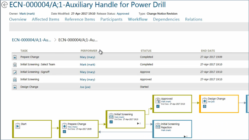Screen dimensions: 249x140
Task: Click the checkmark in Prepare Change node
Action: click(x=64, y=131)
